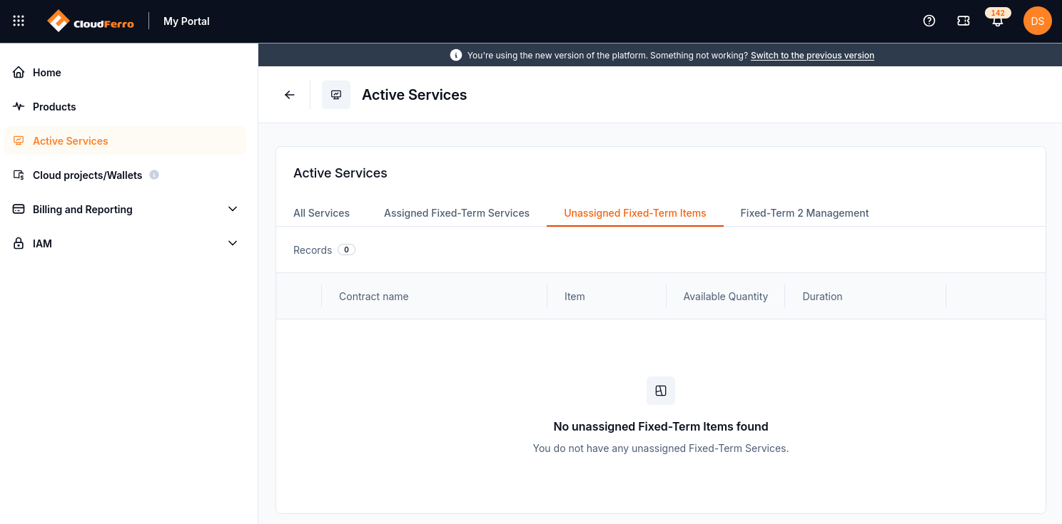Click the info icon in version banner
Screen dimensions: 1062x524
[x=456, y=55]
